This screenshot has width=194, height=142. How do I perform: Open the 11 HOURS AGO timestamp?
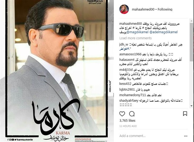point(128,126)
